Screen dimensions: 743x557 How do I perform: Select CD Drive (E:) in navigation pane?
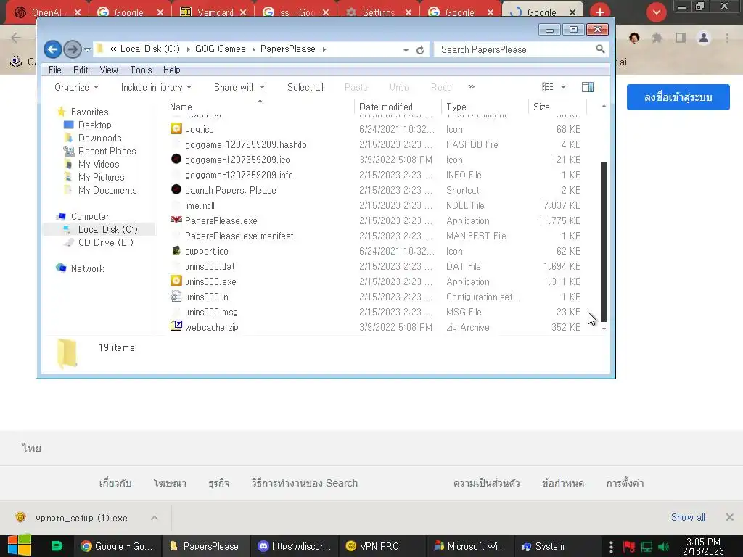click(x=105, y=242)
